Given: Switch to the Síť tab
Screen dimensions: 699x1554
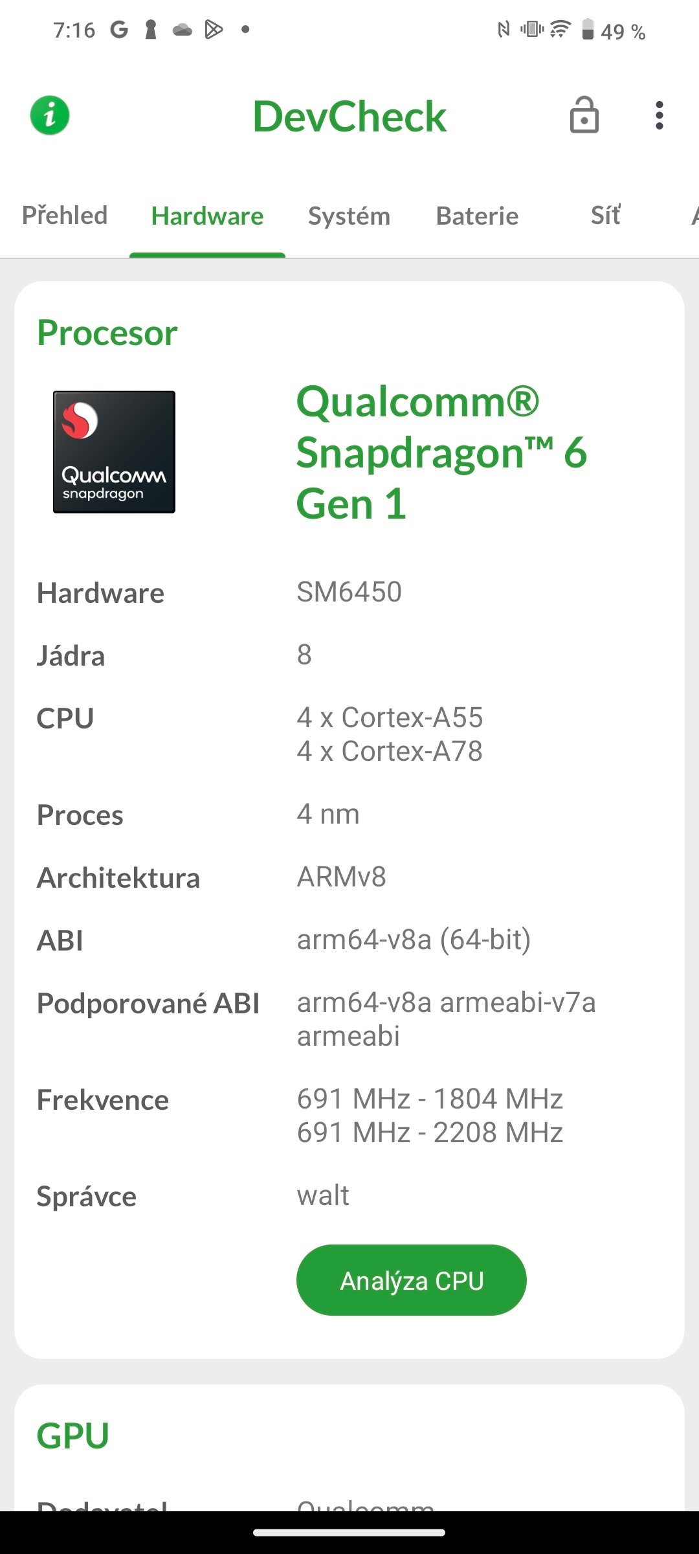Looking at the screenshot, I should click(x=606, y=216).
